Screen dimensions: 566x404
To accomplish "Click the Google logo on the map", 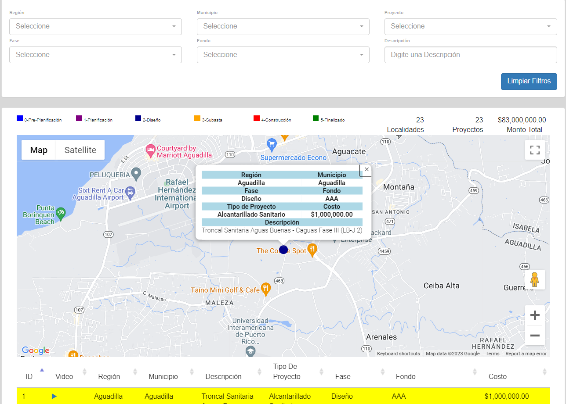I will point(35,350).
